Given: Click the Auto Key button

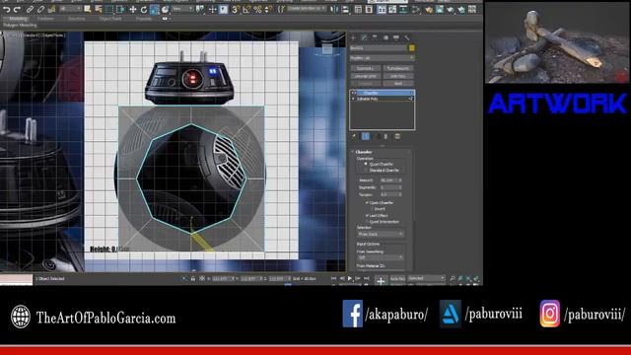Looking at the screenshot, I should (397, 278).
